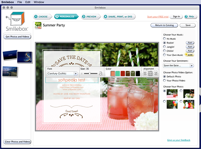Select right text alignment icon
Screen dimensions: 201x149
tap(156, 74)
